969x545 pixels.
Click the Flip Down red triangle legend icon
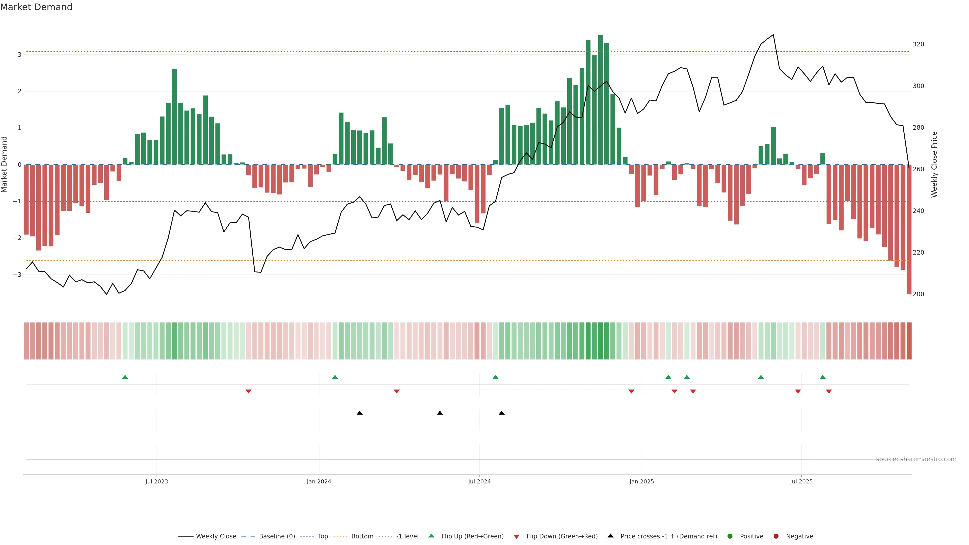pos(517,536)
